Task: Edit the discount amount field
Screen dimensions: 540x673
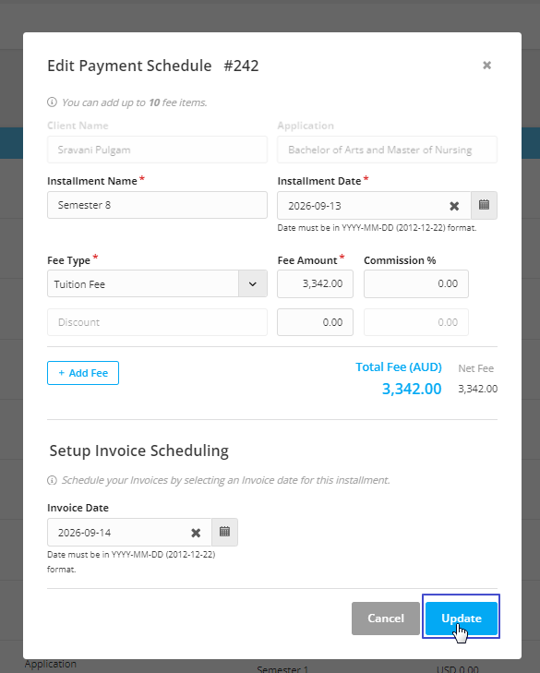Action: (315, 322)
